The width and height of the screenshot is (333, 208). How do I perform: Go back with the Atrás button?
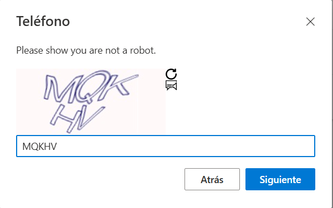click(212, 179)
